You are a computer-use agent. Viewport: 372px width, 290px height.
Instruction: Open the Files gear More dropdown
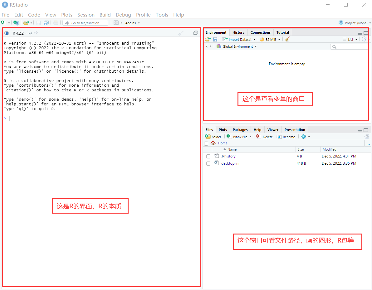[306, 137]
